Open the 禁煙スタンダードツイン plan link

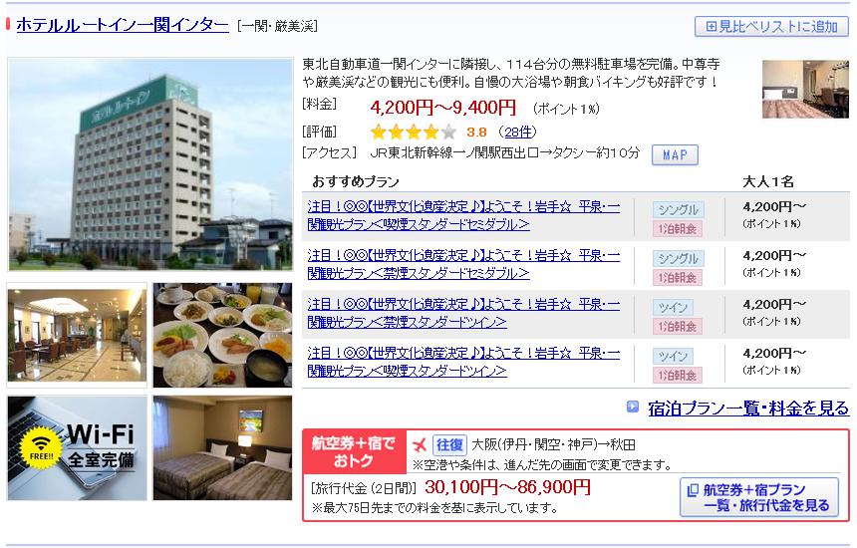pos(463,313)
